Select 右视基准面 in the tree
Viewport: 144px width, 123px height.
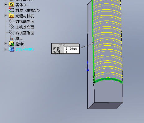[25, 33]
